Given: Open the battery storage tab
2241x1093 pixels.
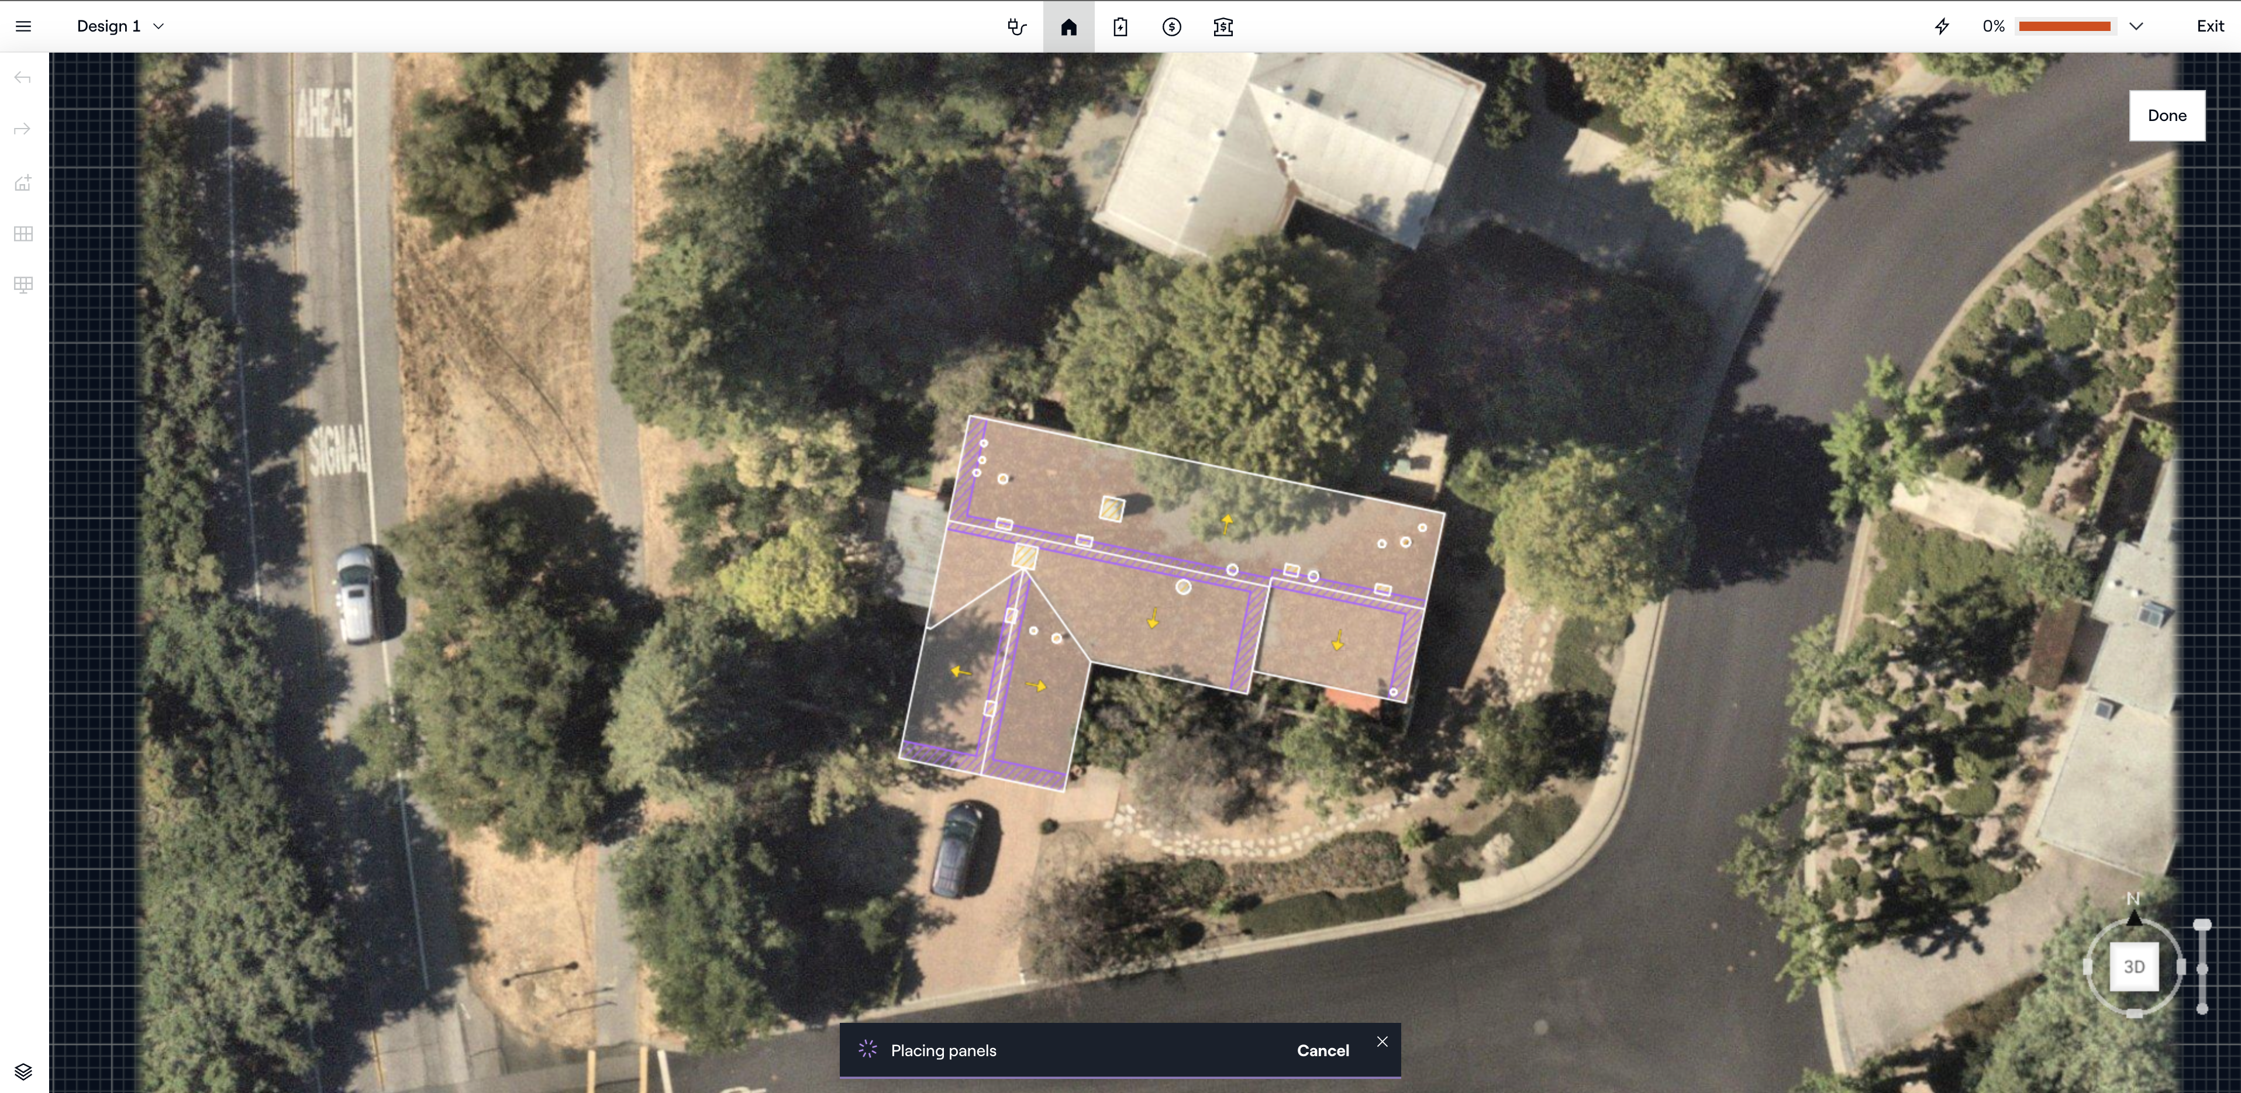Looking at the screenshot, I should [x=1120, y=27].
